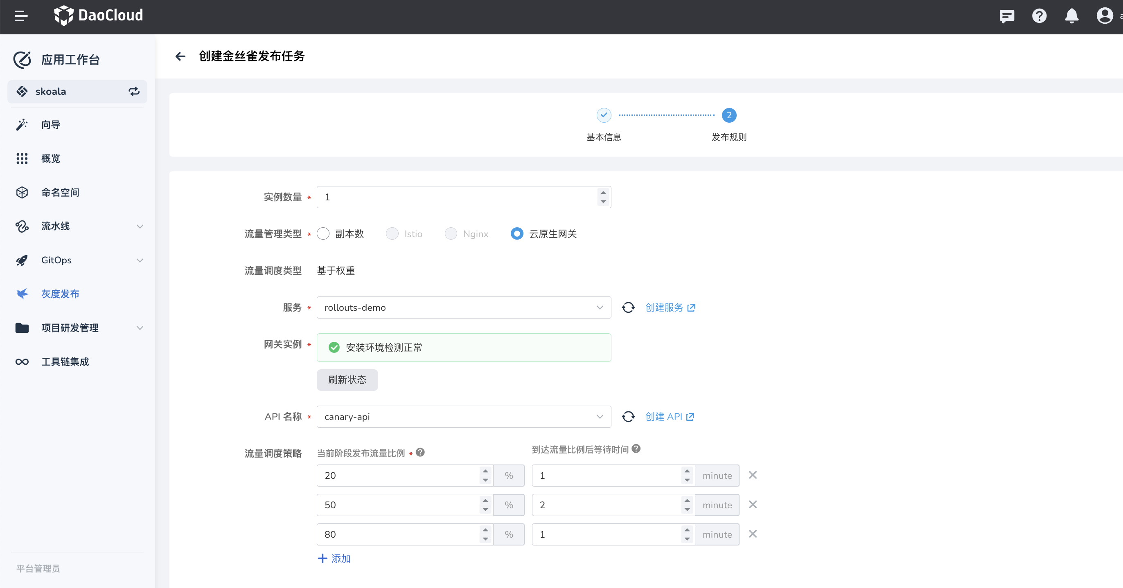This screenshot has width=1123, height=588.
Task: Click the 刷新状态 button
Action: click(347, 380)
